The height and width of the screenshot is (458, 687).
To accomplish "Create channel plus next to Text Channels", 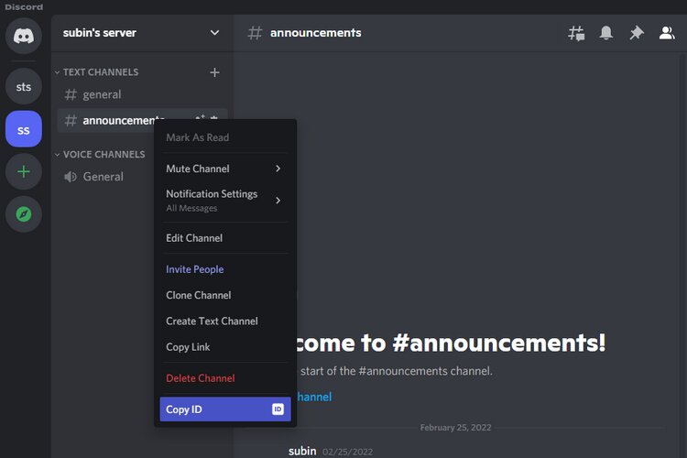I will click(214, 72).
